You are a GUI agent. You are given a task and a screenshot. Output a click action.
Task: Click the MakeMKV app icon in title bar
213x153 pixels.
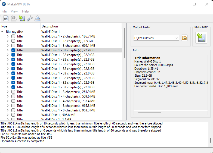tap(4, 4)
